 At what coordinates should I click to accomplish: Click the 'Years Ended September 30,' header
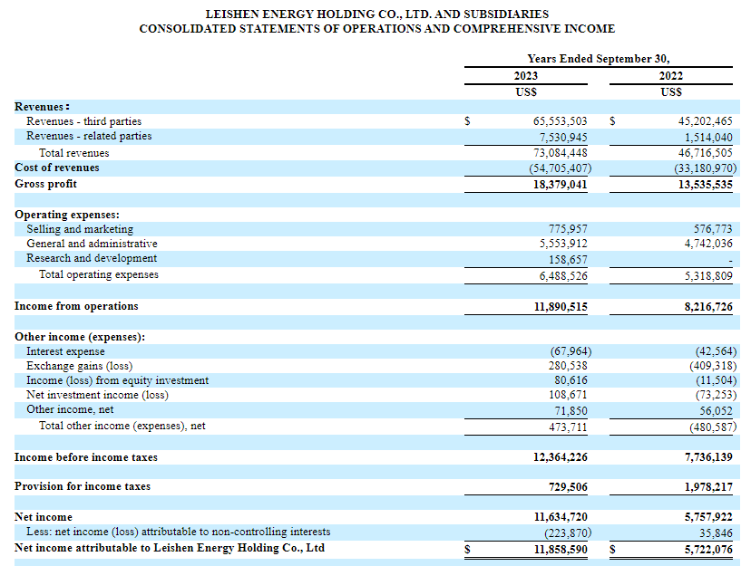599,59
